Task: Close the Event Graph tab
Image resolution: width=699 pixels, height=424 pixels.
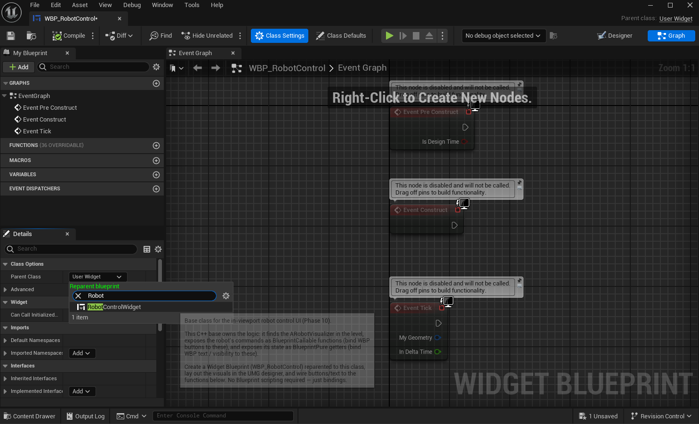Action: point(233,53)
